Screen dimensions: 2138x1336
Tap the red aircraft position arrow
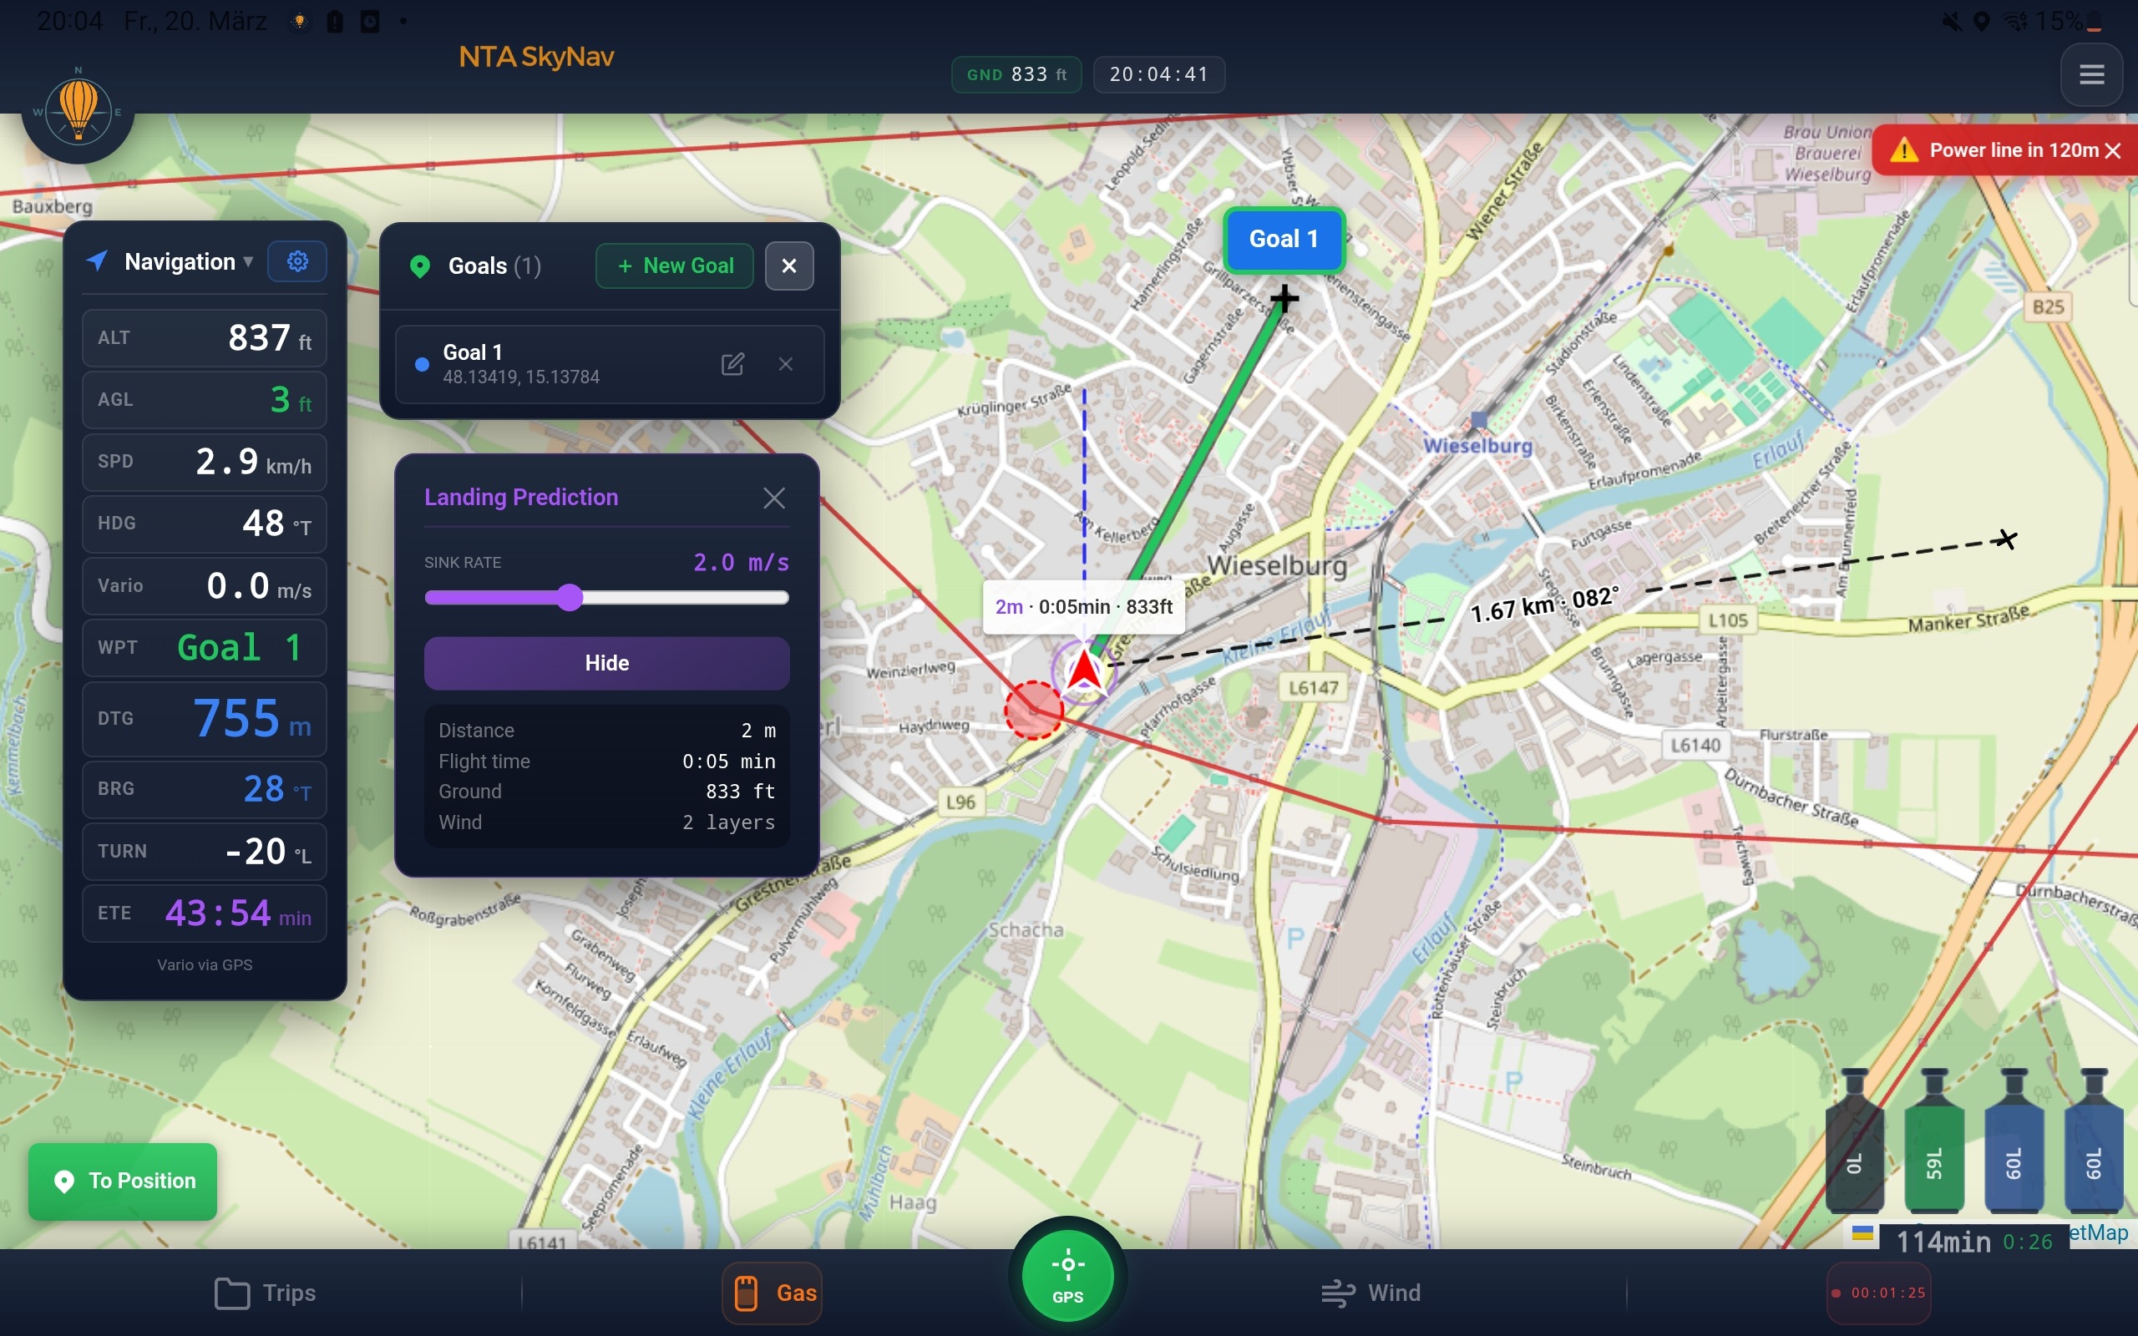1084,670
